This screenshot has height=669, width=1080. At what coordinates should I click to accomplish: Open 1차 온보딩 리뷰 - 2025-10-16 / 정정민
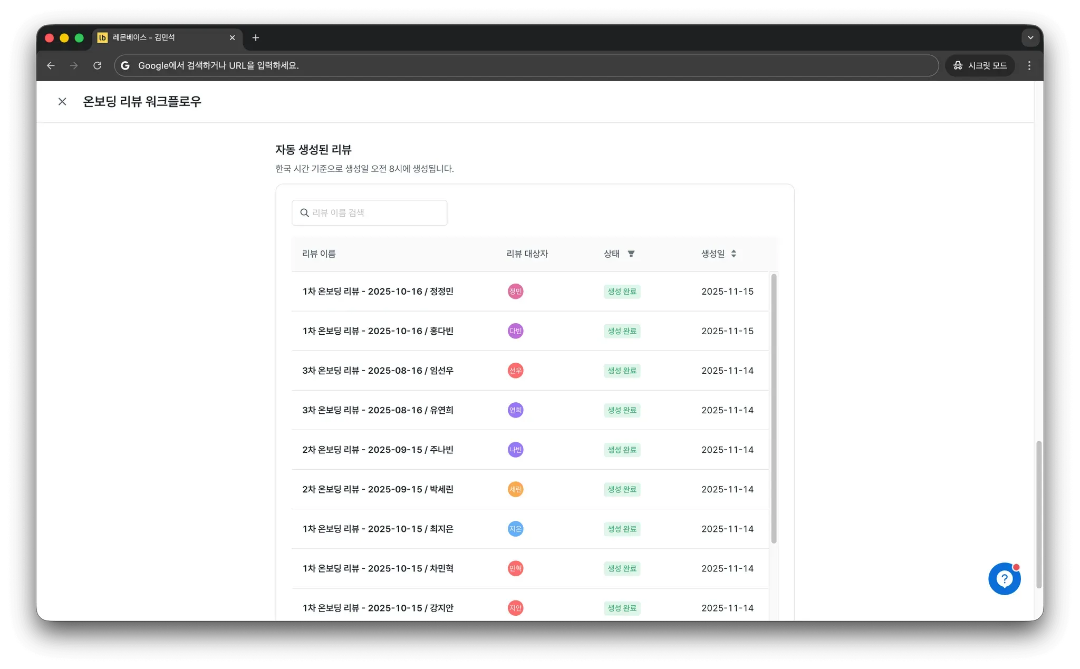click(x=378, y=292)
